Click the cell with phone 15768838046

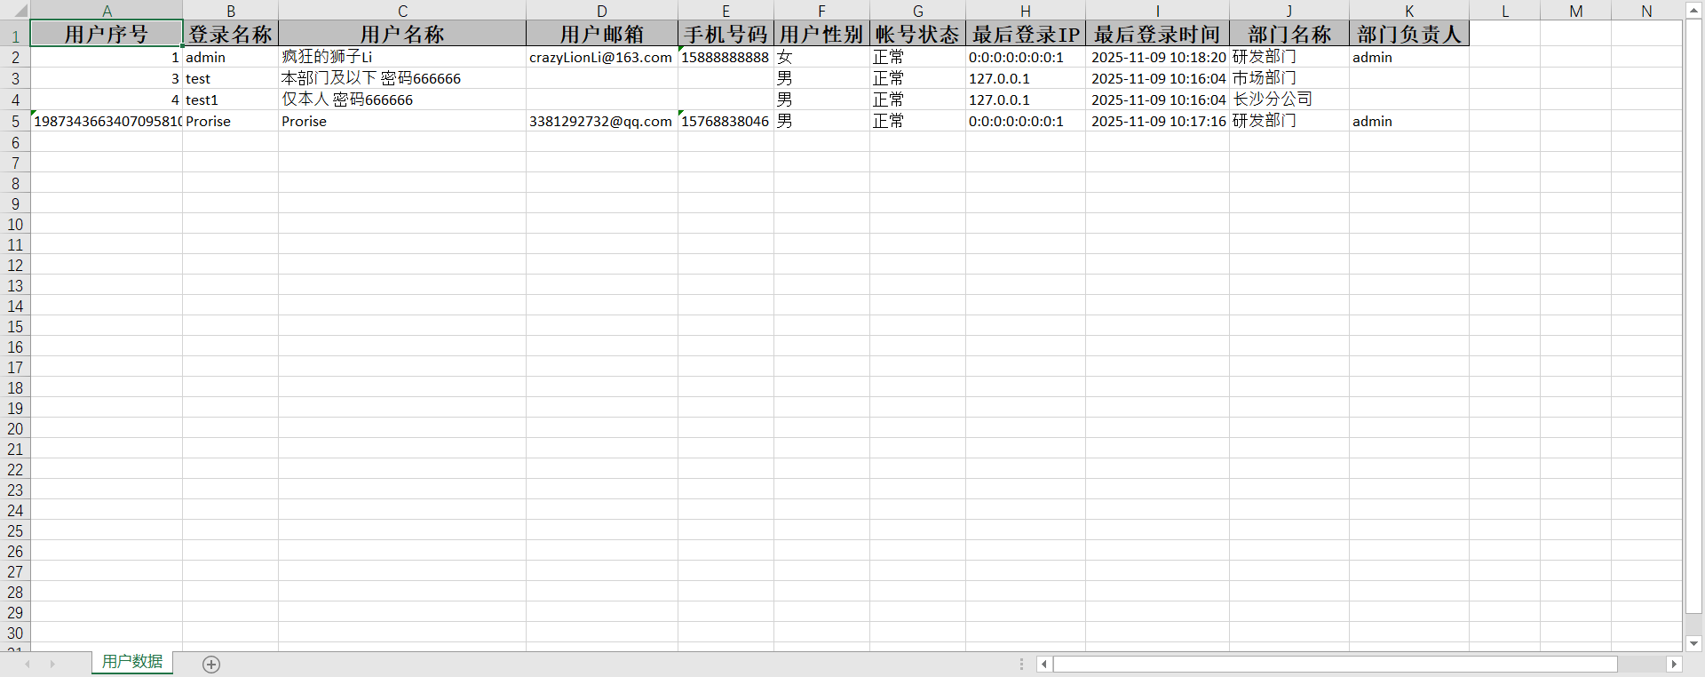tap(726, 122)
